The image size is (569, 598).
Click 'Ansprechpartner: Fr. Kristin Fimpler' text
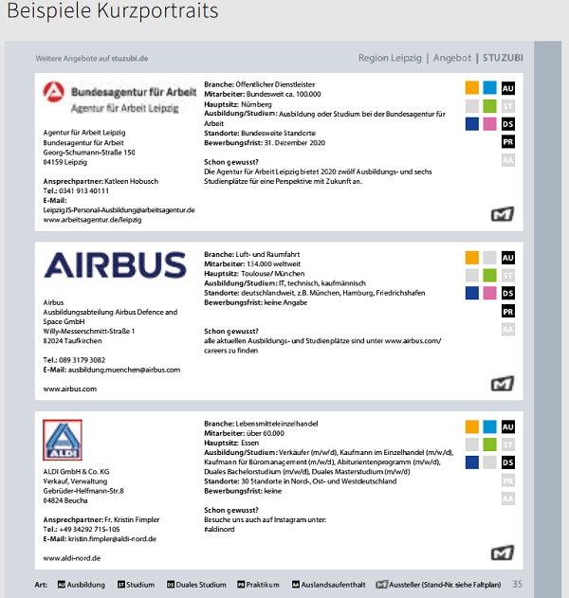(101, 520)
